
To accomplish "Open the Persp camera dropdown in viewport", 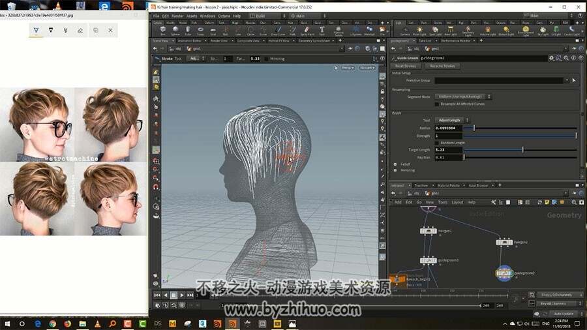I will point(348,68).
